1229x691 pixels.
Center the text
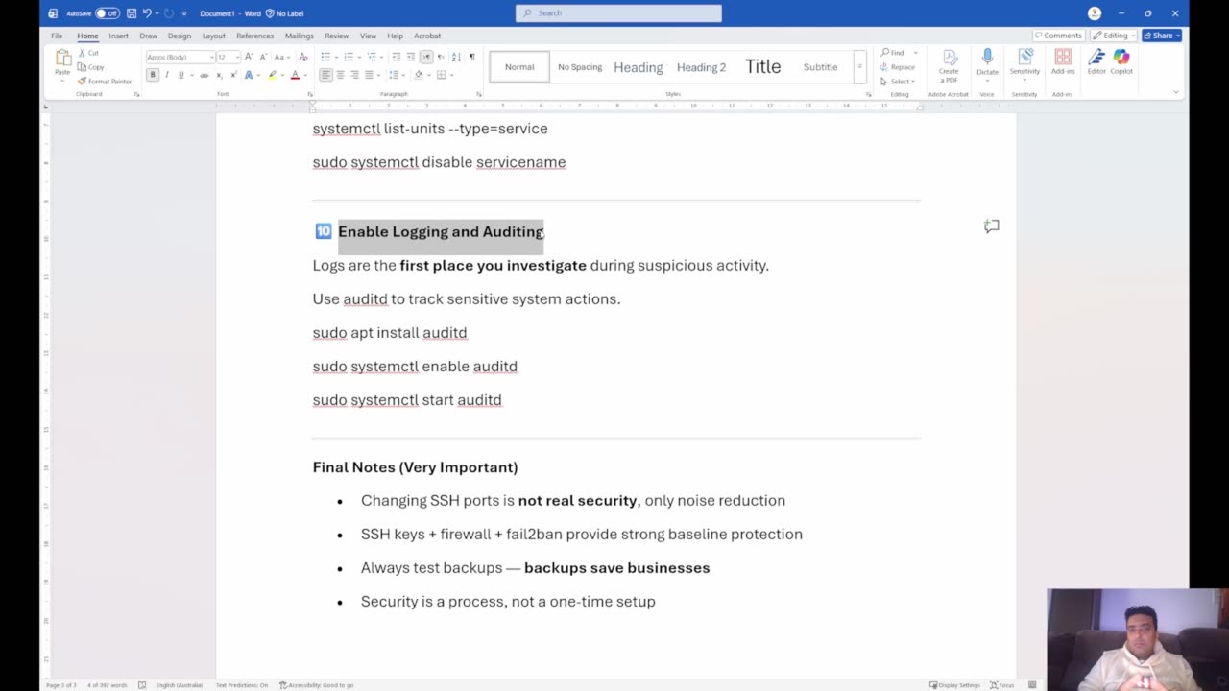coord(340,75)
